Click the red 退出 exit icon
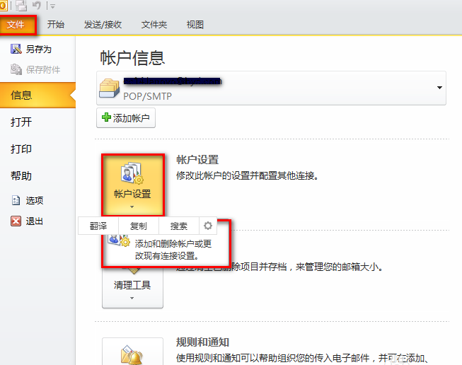Image resolution: width=462 pixels, height=365 pixels. click(16, 221)
